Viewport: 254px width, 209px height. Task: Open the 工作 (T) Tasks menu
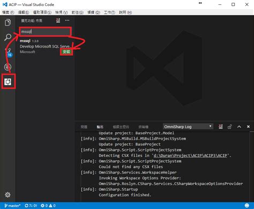[x=109, y=12]
